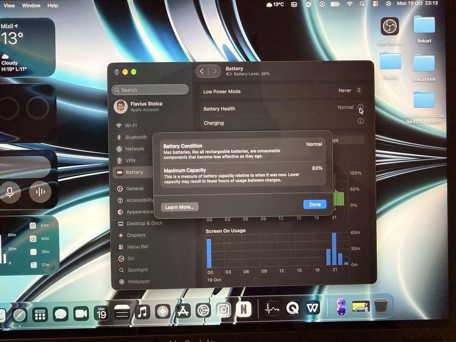Open the App Store in Dock
This screenshot has height=342, width=456.
(183, 311)
